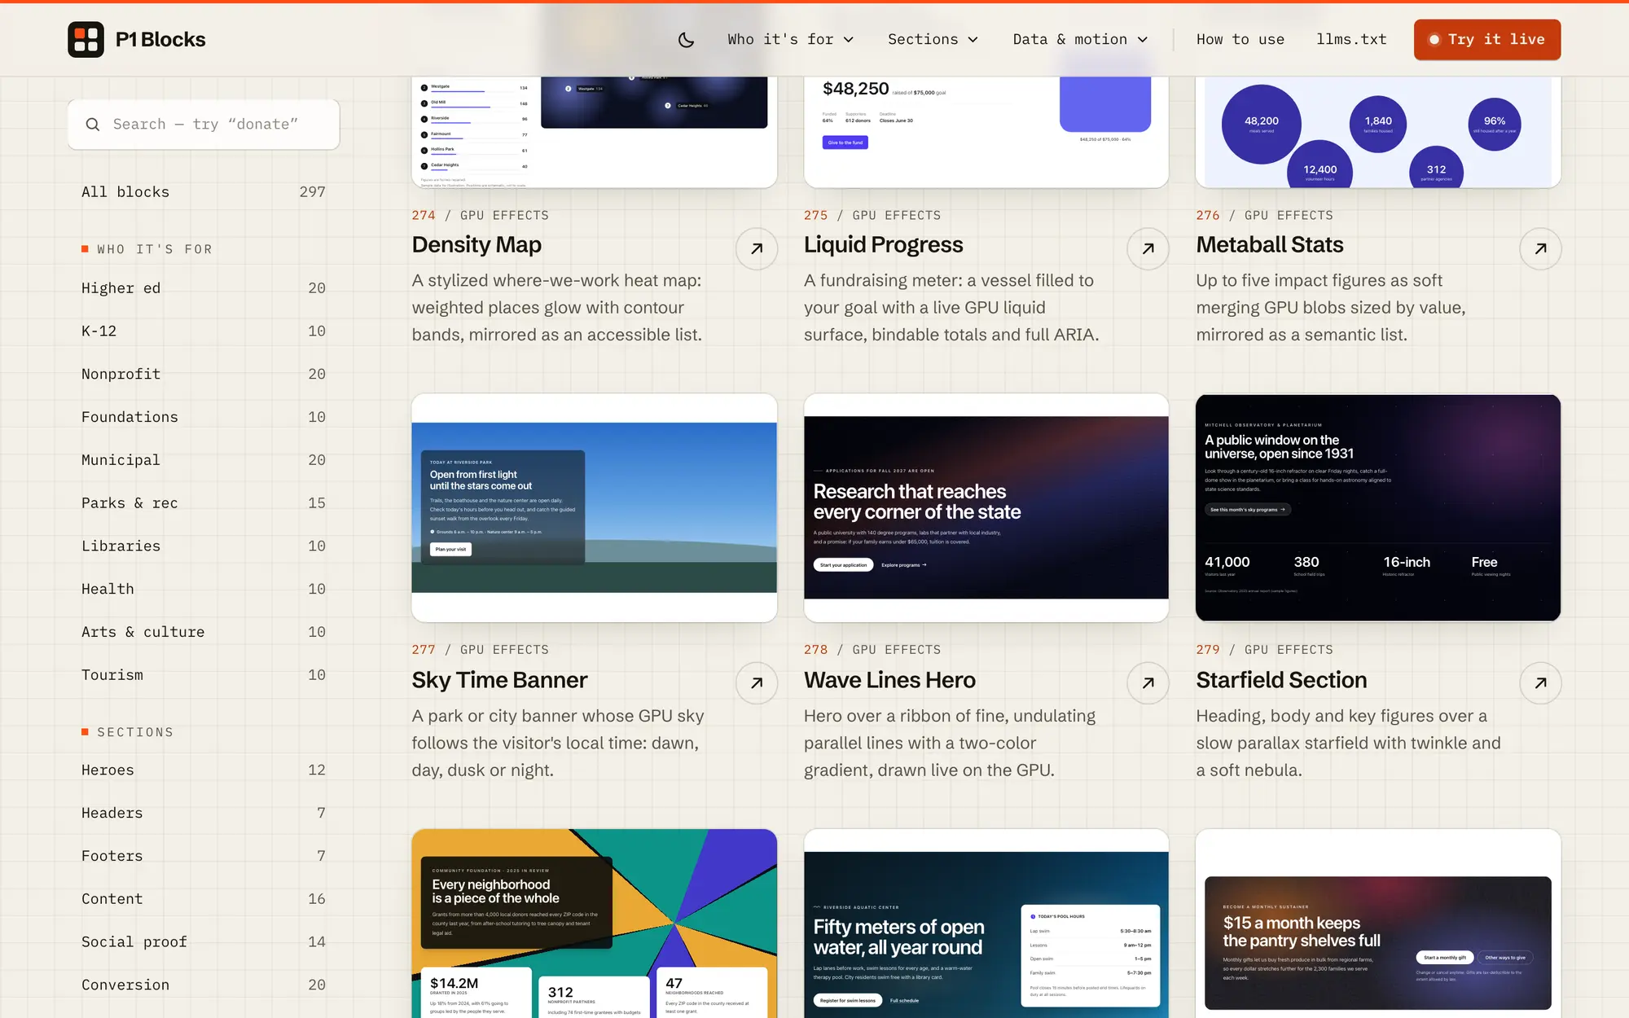This screenshot has height=1018, width=1629.
Task: Filter by Nonprofit
Action: coord(204,374)
